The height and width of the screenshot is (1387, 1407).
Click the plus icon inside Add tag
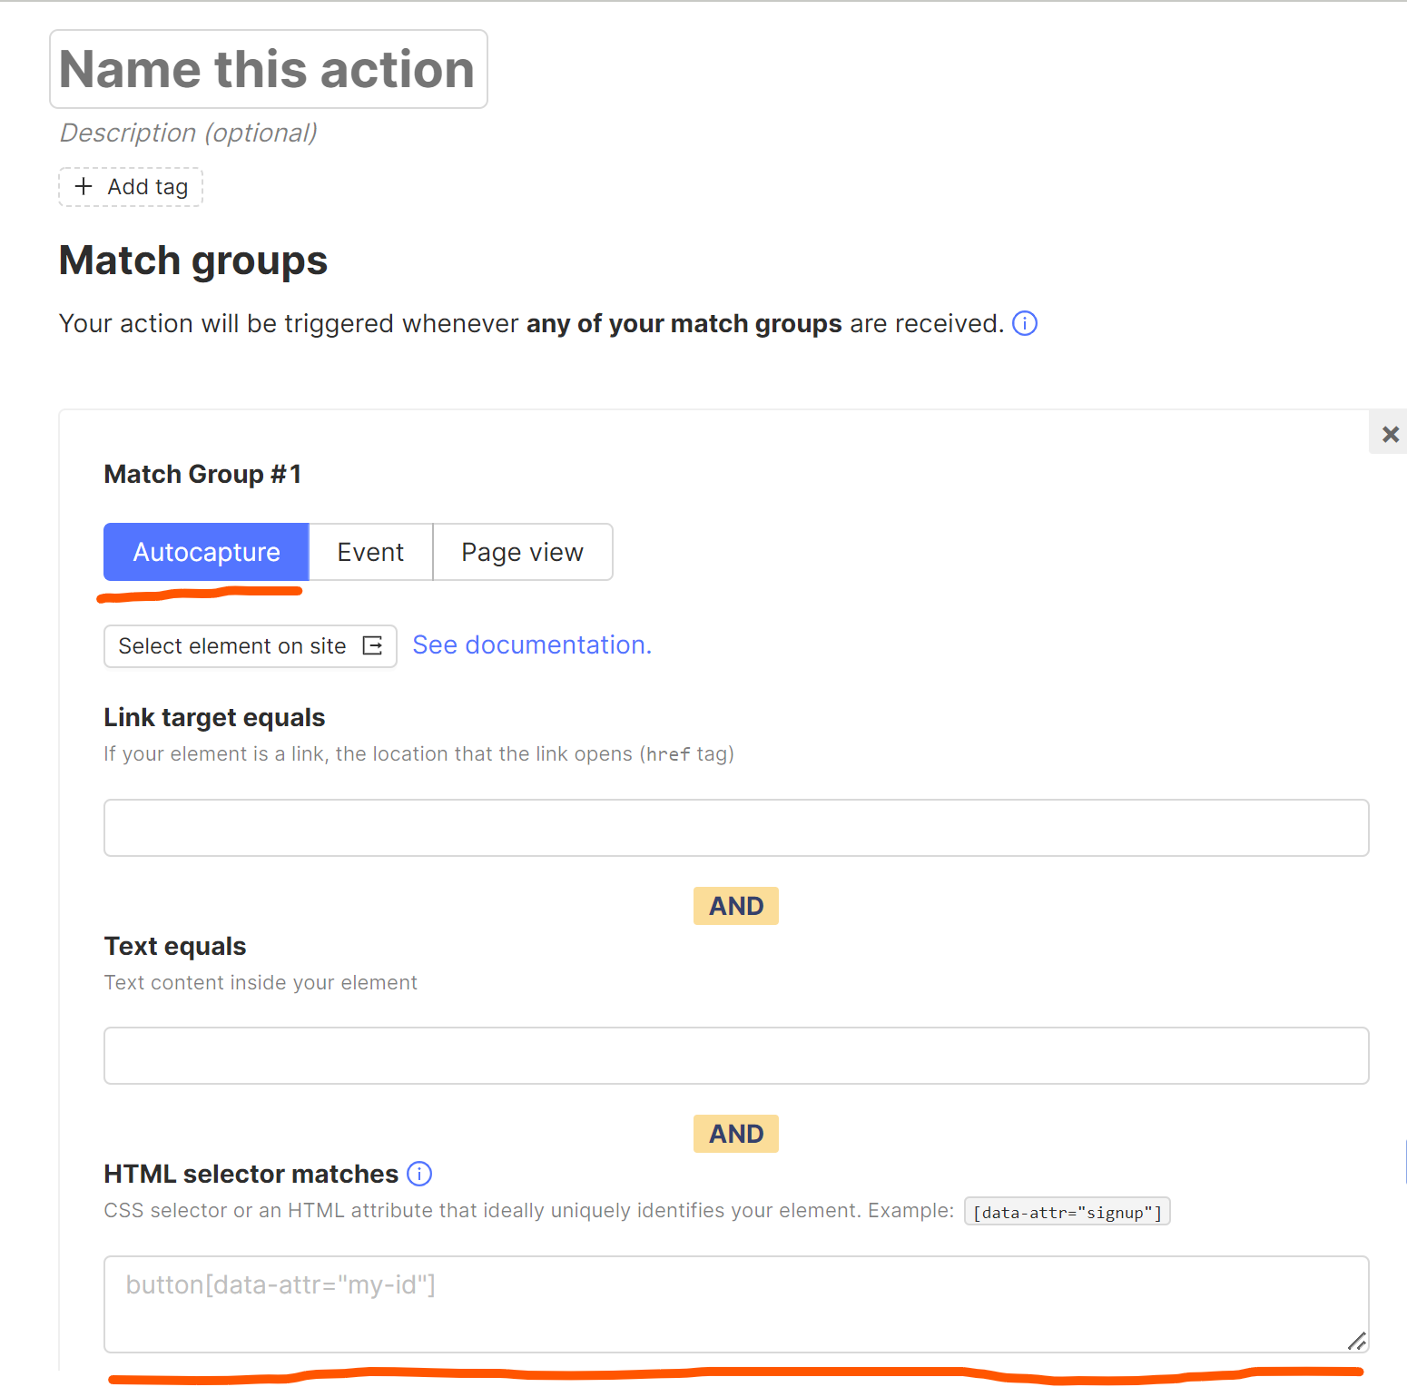tap(84, 186)
